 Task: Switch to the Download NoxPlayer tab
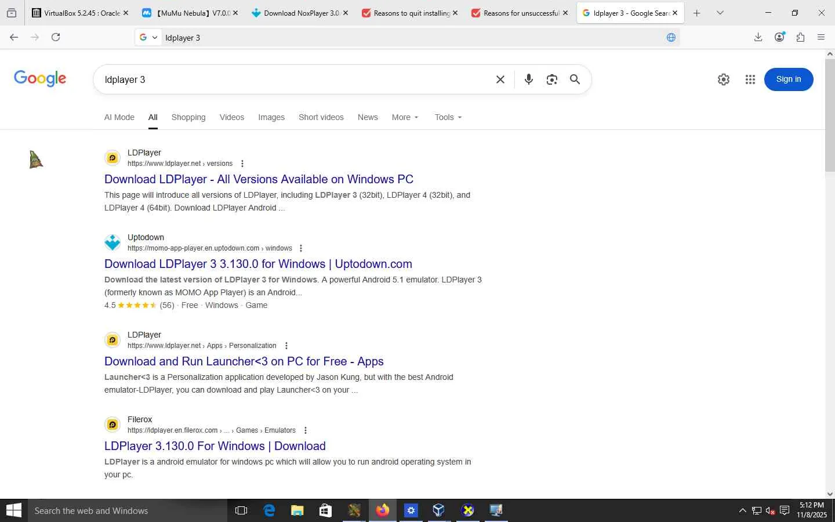coord(300,13)
